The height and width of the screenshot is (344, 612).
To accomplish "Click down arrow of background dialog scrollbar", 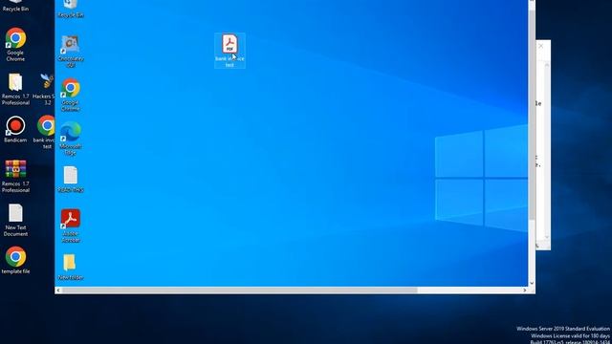I will coord(547,237).
